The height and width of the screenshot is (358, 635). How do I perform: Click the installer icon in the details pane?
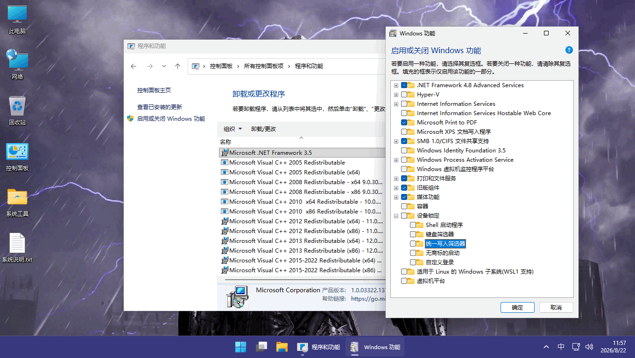pos(237,297)
